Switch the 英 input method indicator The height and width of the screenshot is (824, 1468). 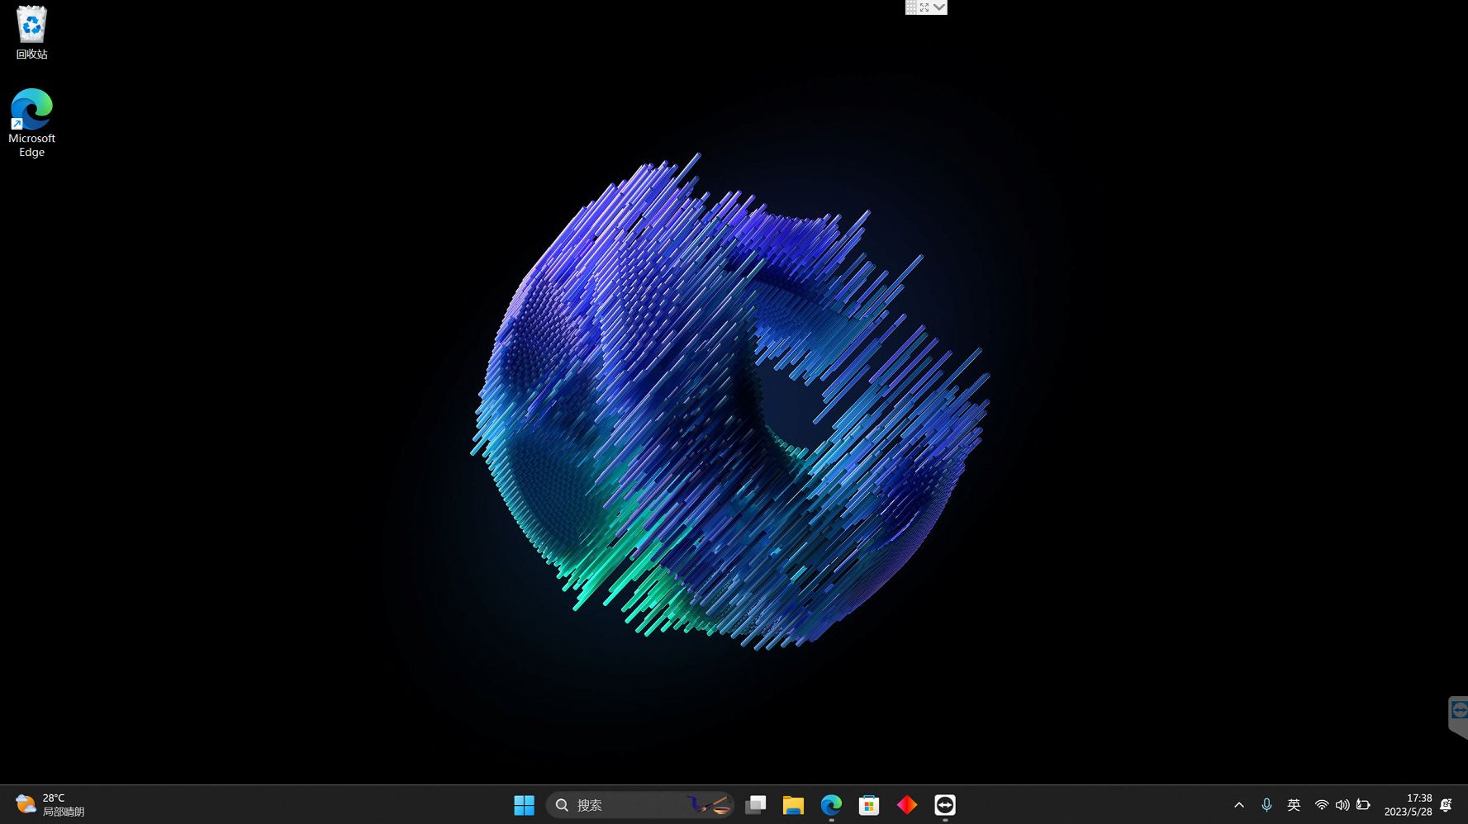(x=1295, y=804)
